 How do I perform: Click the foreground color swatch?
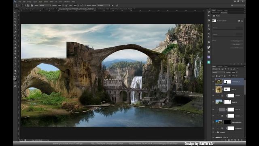tap(15, 79)
